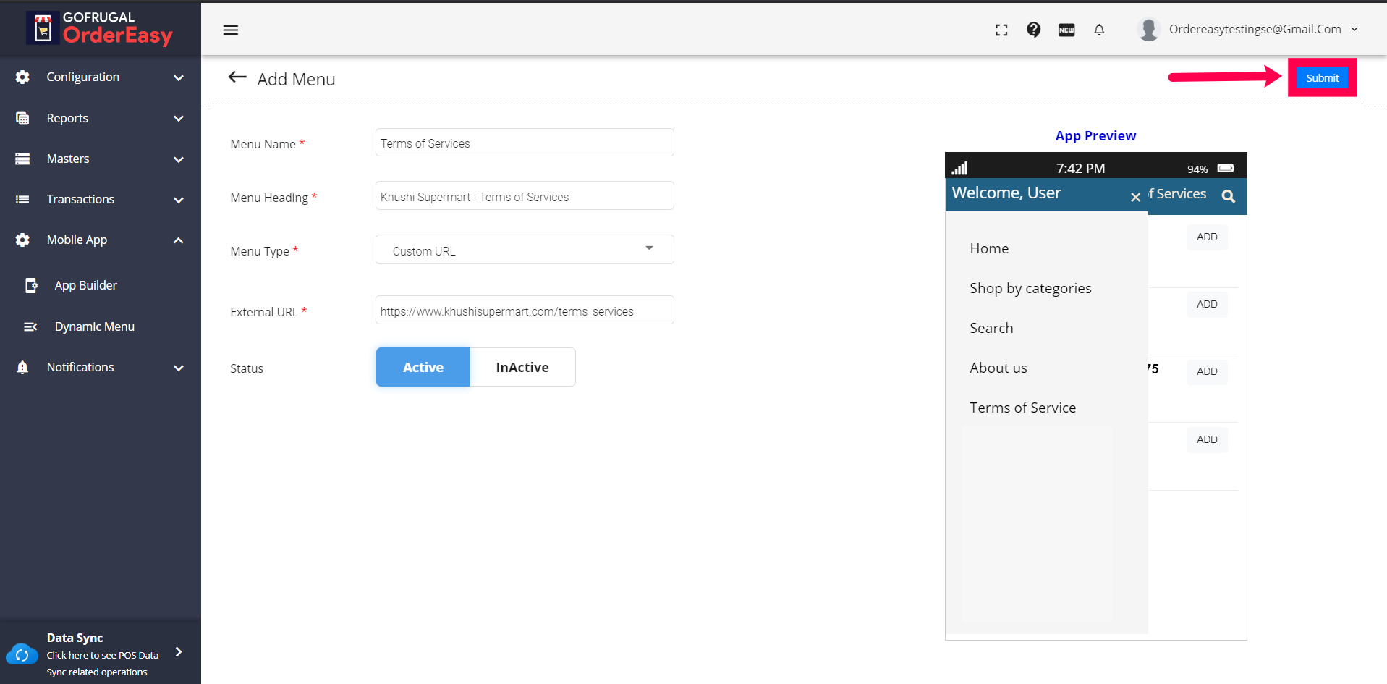
Task: Go back using the left arrow icon
Action: pyautogui.click(x=237, y=77)
